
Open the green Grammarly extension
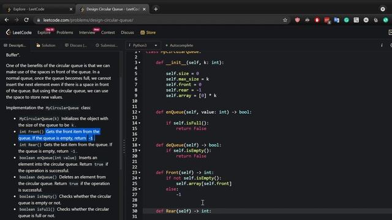pyautogui.click(x=347, y=20)
